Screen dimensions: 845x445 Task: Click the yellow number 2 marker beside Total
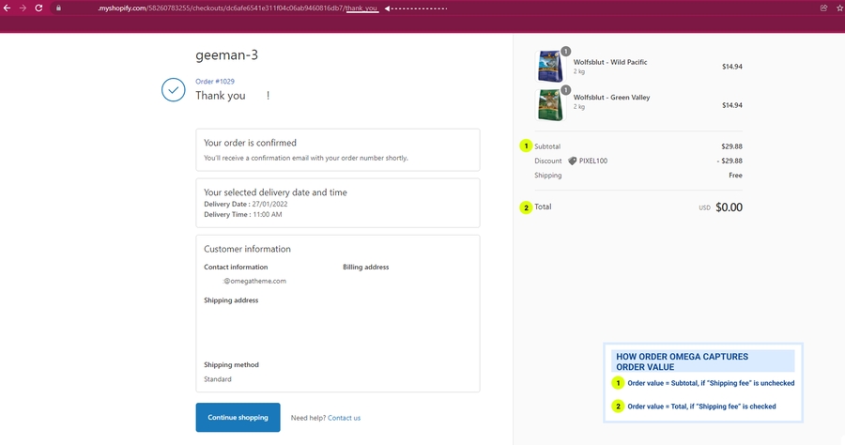pyautogui.click(x=526, y=207)
